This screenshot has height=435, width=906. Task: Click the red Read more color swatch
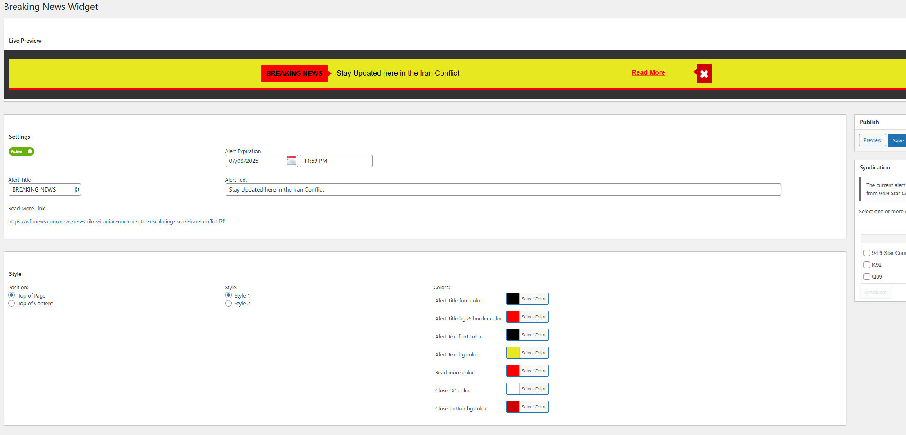click(513, 371)
